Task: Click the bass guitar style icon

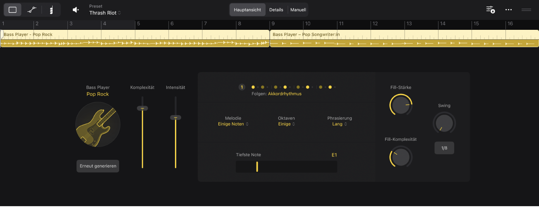Action: pos(98,124)
